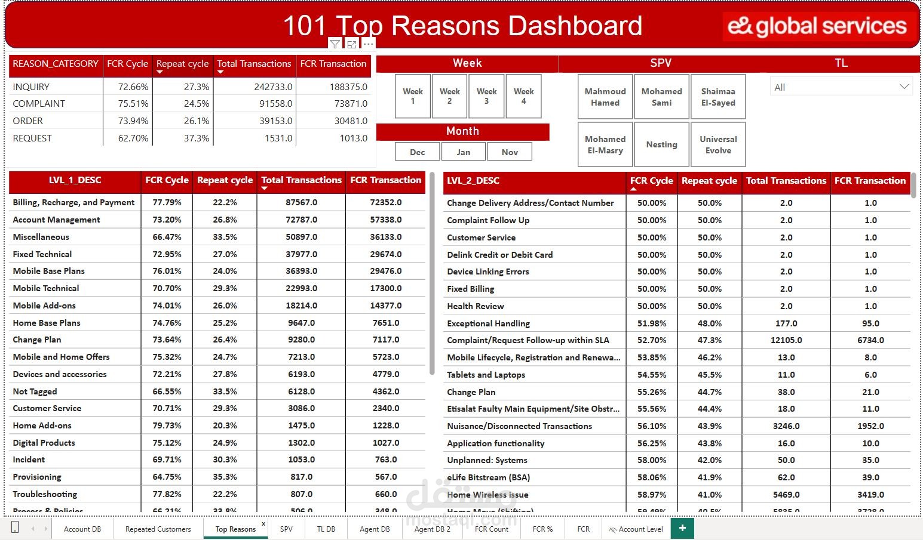Add a new page with plus button
The image size is (923, 540).
pyautogui.click(x=682, y=528)
